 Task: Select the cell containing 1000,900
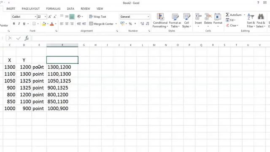coord(62,109)
